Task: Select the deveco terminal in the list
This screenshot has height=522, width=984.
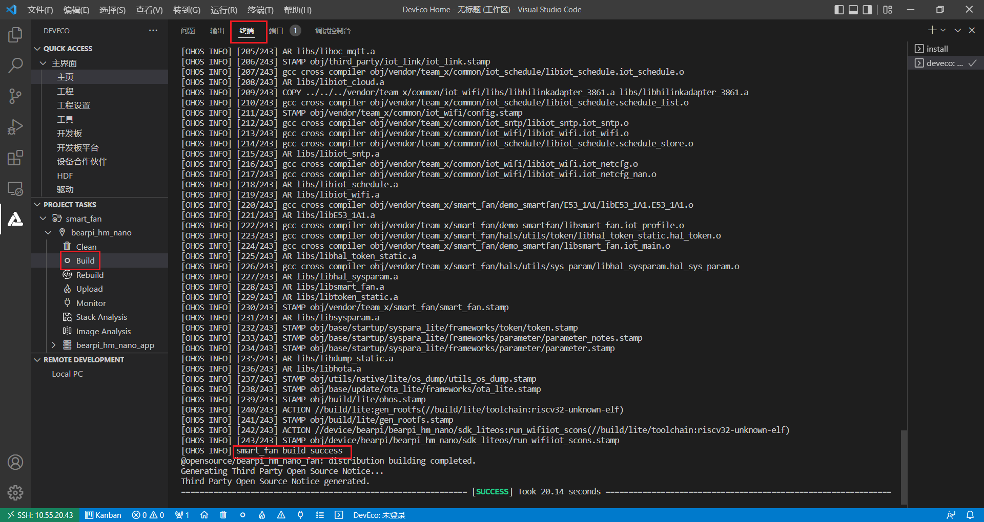Action: (x=946, y=63)
